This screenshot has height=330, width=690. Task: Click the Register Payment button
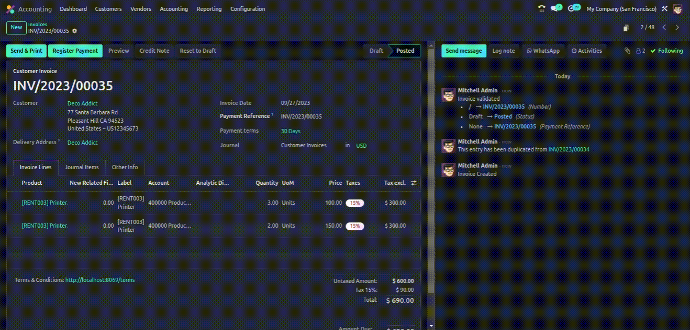click(75, 51)
